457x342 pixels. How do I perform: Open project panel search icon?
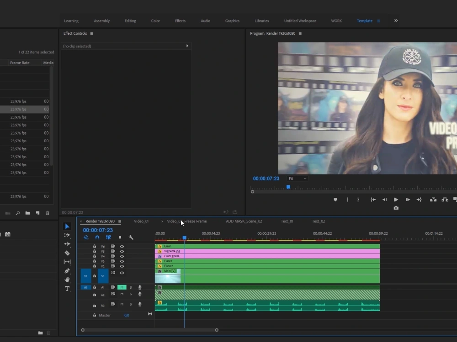pos(18,213)
